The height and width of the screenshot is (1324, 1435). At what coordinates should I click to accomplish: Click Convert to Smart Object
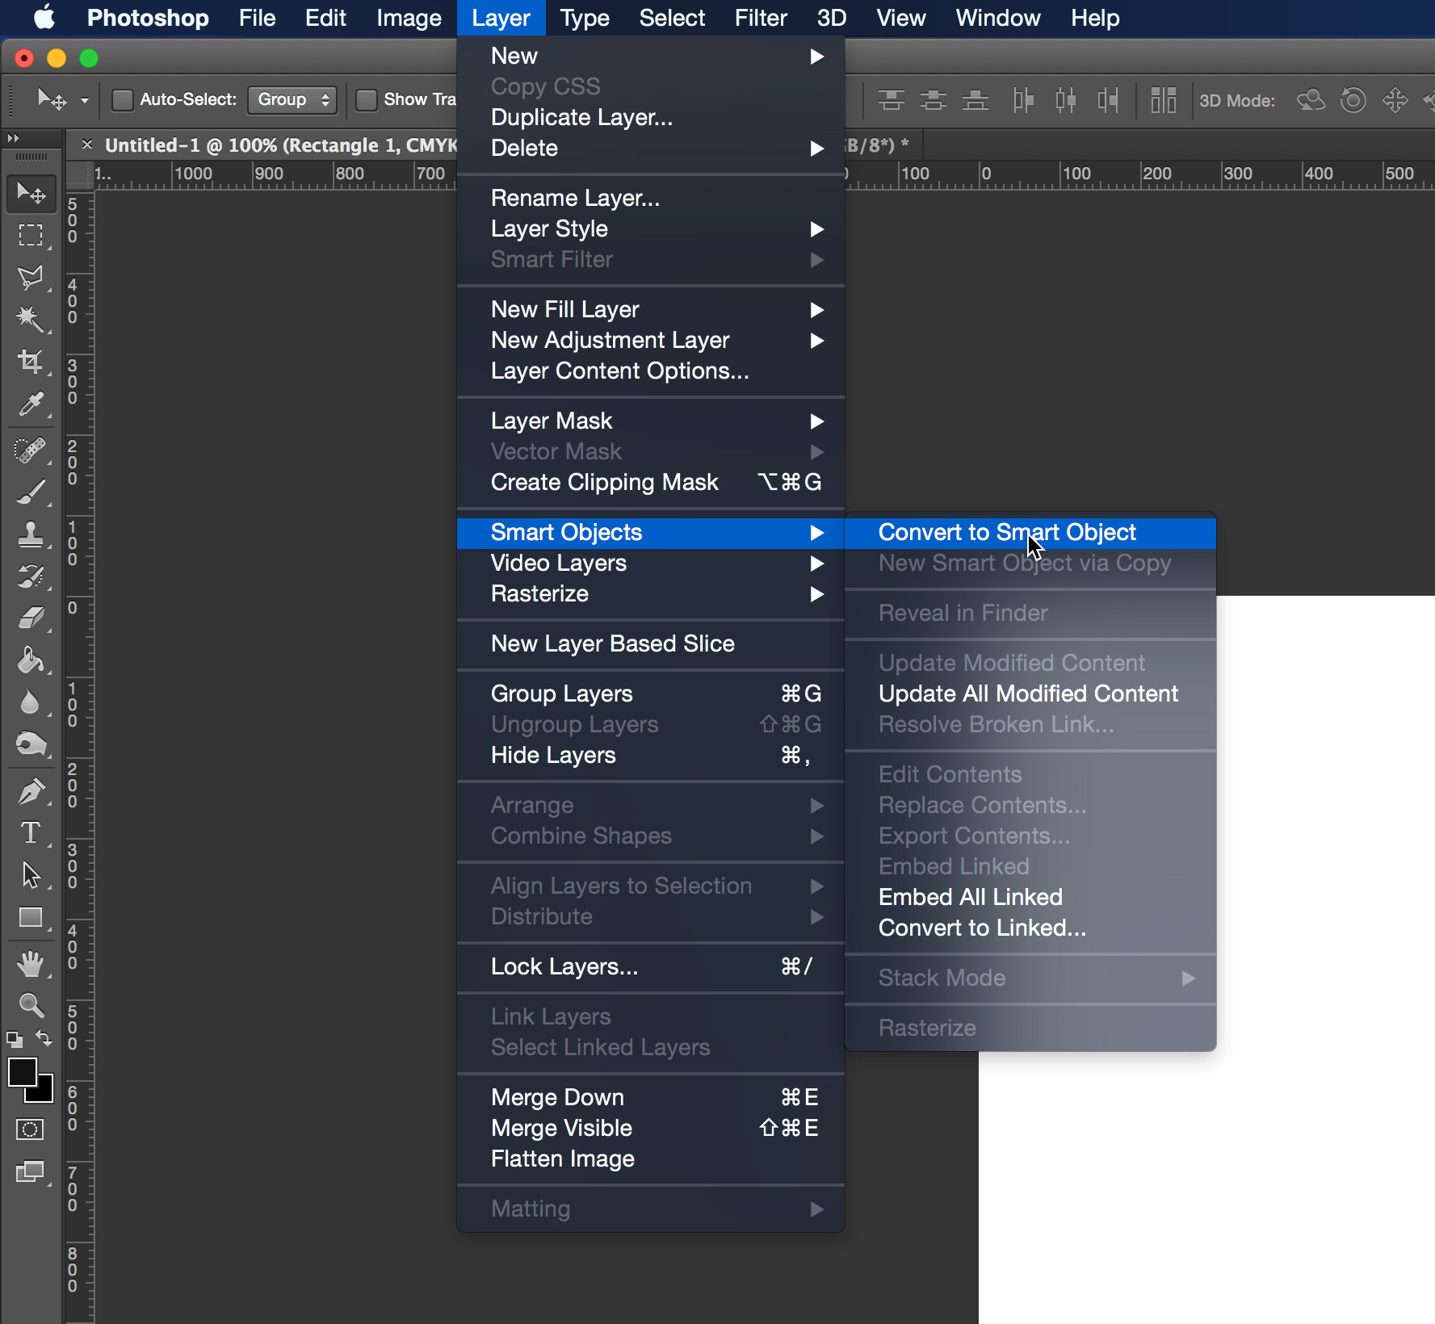tap(1006, 532)
